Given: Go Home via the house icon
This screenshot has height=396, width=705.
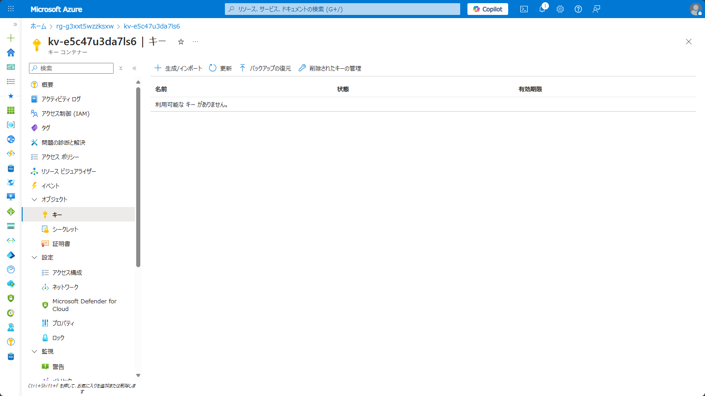Looking at the screenshot, I should tap(10, 52).
